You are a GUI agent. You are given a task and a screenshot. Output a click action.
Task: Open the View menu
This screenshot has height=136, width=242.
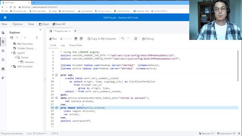coord(31,24)
